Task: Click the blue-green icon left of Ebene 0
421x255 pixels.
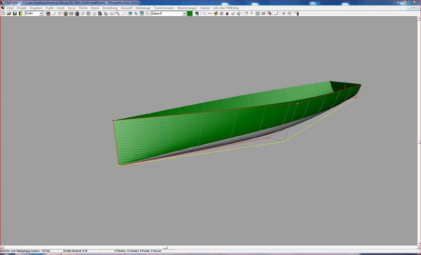Action: click(x=142, y=14)
